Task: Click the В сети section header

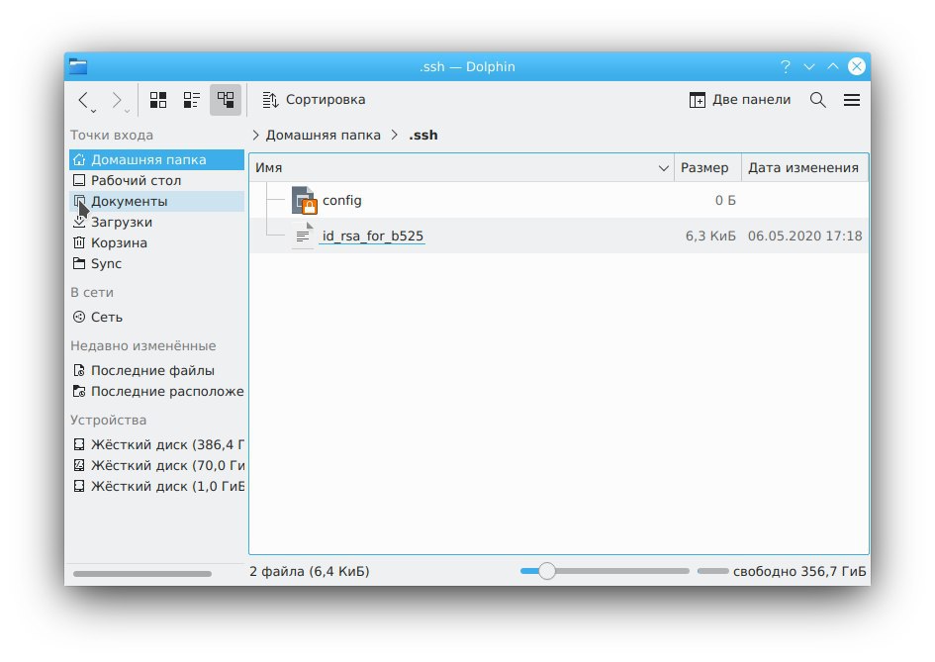Action: (92, 292)
